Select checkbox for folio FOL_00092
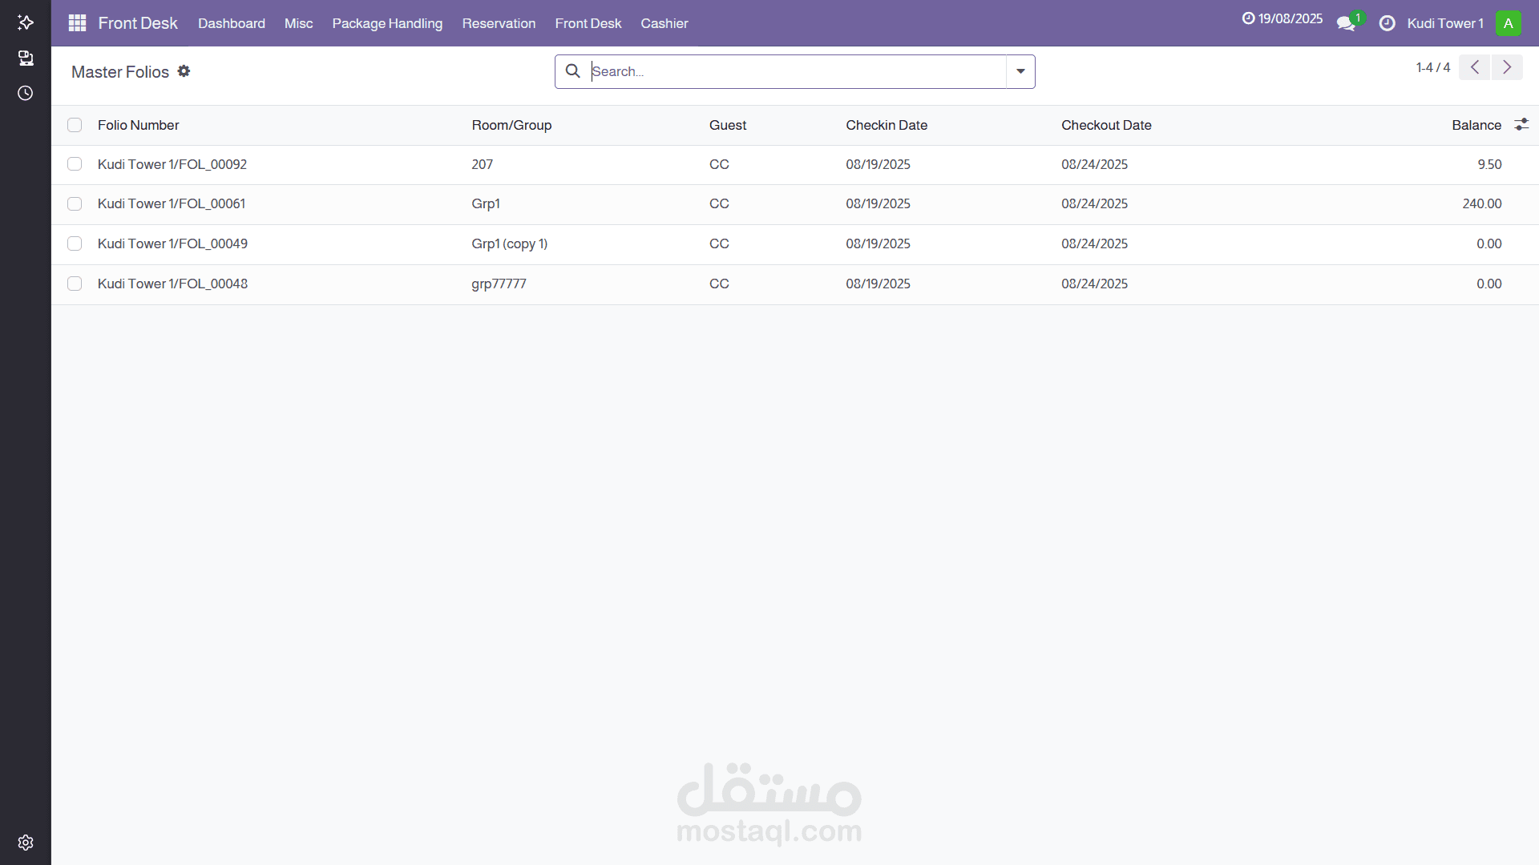1539x865 pixels. pos(75,164)
